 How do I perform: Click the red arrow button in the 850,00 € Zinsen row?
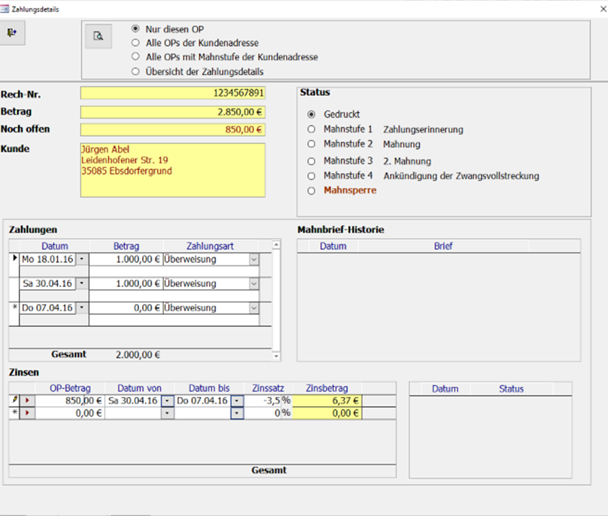click(27, 401)
